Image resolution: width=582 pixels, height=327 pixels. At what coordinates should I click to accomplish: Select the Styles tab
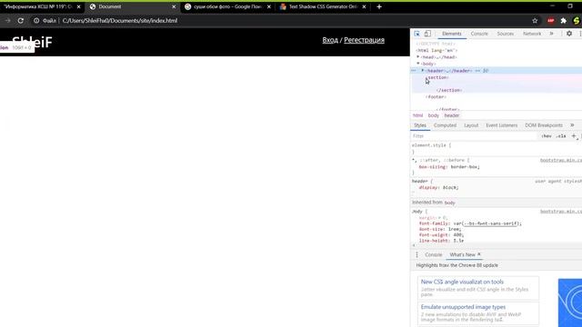coord(420,125)
